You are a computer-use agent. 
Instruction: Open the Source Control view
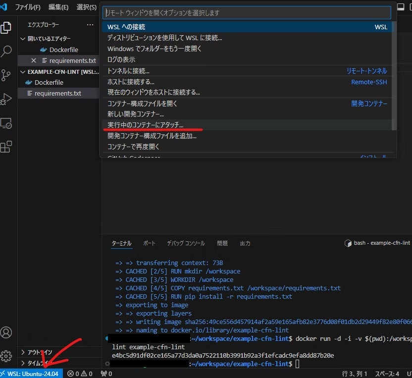click(6, 75)
